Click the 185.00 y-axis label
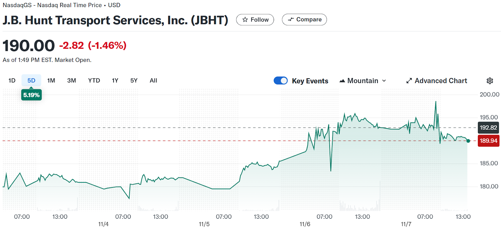This screenshot has width=501, height=229. (489, 163)
